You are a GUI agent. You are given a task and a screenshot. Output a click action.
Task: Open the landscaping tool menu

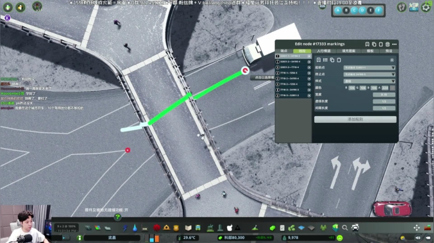255,228
